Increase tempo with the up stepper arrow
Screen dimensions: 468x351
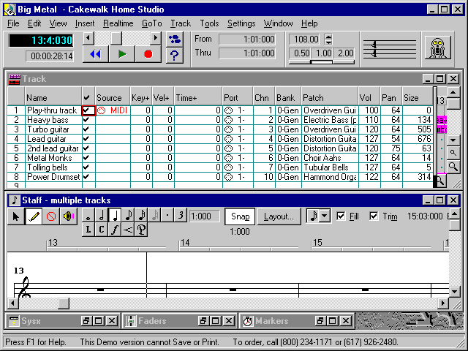328,36
